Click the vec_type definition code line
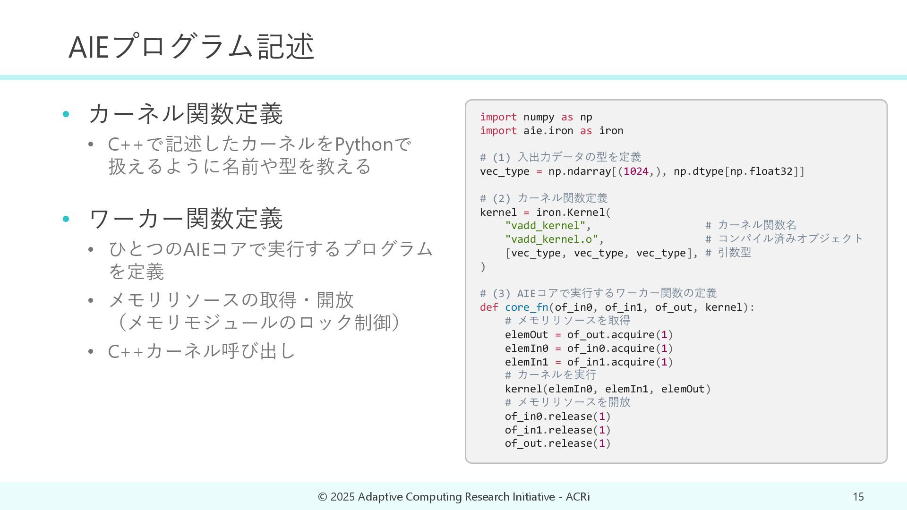The height and width of the screenshot is (510, 907). coord(642,171)
